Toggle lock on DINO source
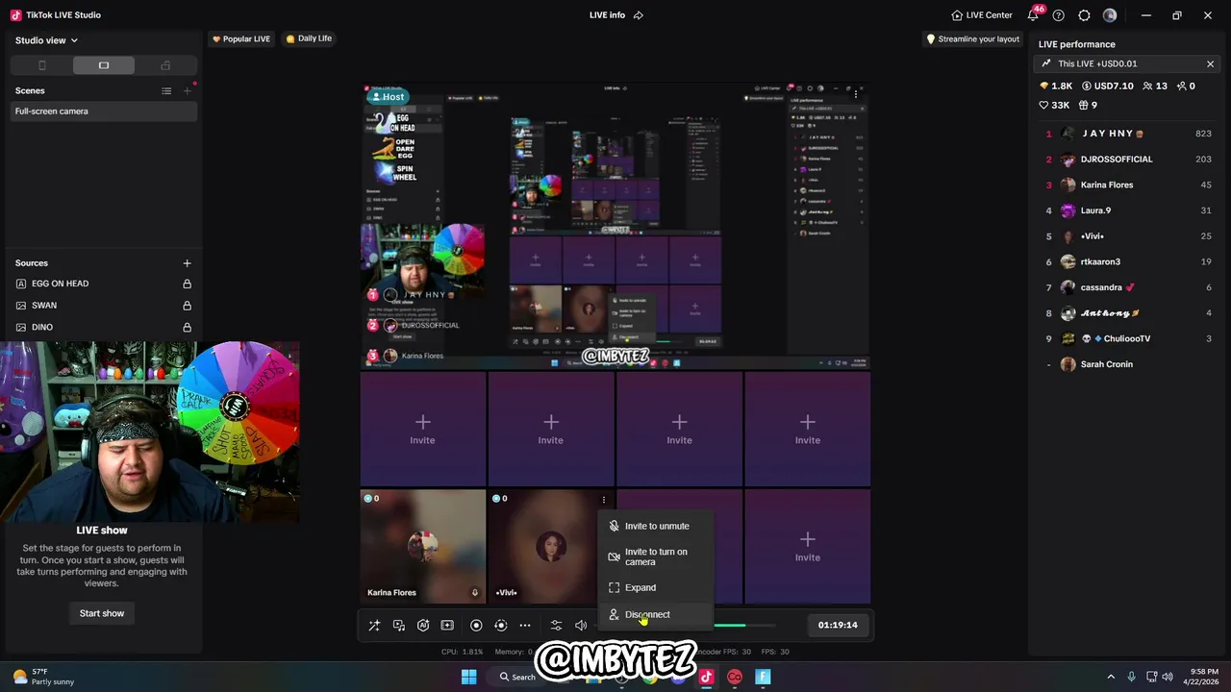Screen dimensions: 1231x692 coord(187,328)
